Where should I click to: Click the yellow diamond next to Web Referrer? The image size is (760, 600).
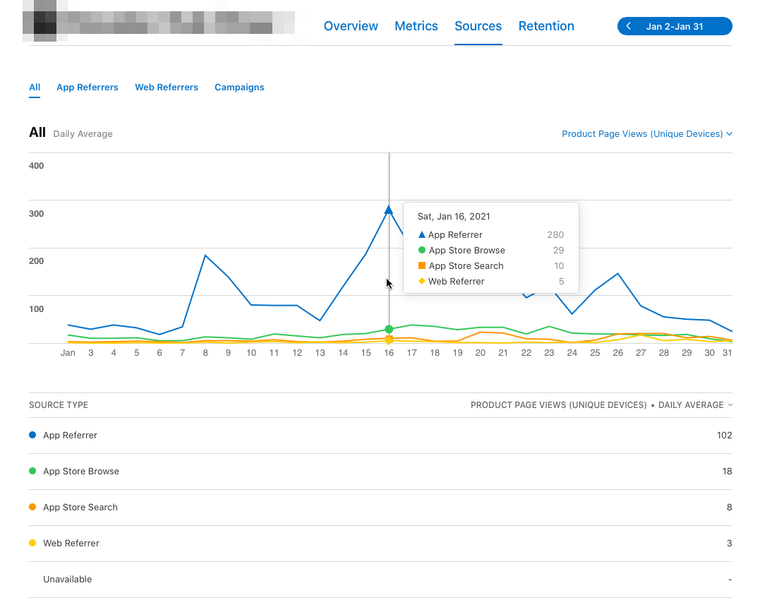pos(422,281)
